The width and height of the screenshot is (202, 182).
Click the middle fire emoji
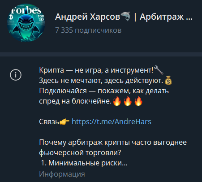coord(128,101)
